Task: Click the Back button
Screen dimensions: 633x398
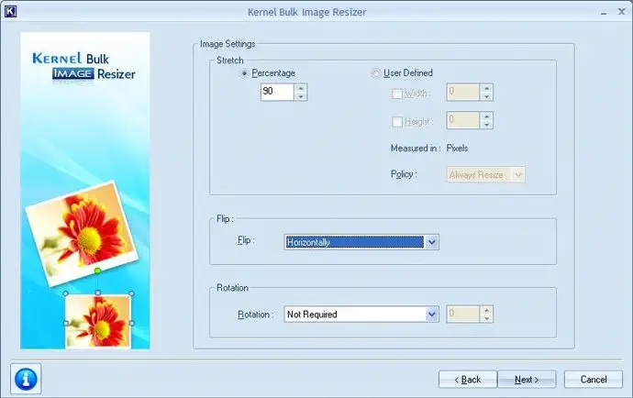Action: tap(468, 380)
